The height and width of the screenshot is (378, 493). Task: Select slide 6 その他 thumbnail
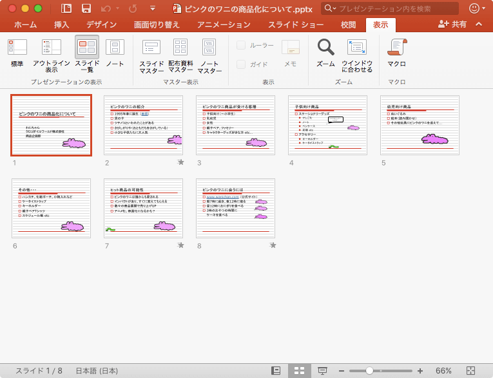(52, 208)
